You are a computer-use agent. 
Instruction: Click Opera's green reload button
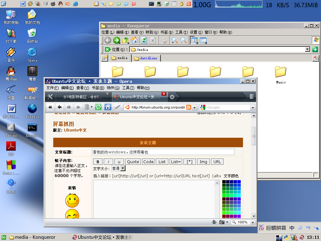pyautogui.click(x=98, y=107)
